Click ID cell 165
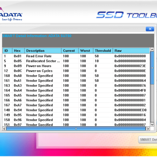The height and width of the screenshot is (157, 157). 7,95
